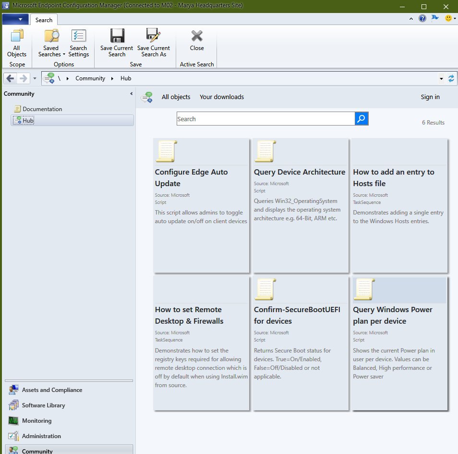Click Save Current Search As icon

153,36
